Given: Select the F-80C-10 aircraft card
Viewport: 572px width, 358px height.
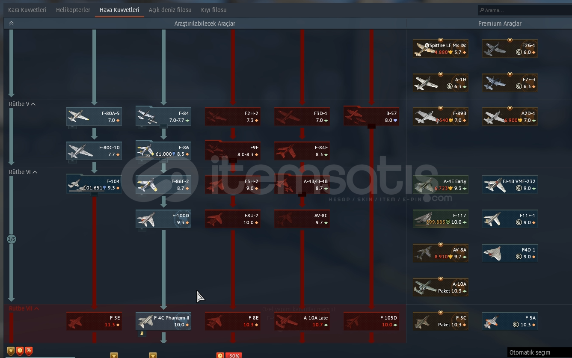Looking at the screenshot, I should coord(94,151).
